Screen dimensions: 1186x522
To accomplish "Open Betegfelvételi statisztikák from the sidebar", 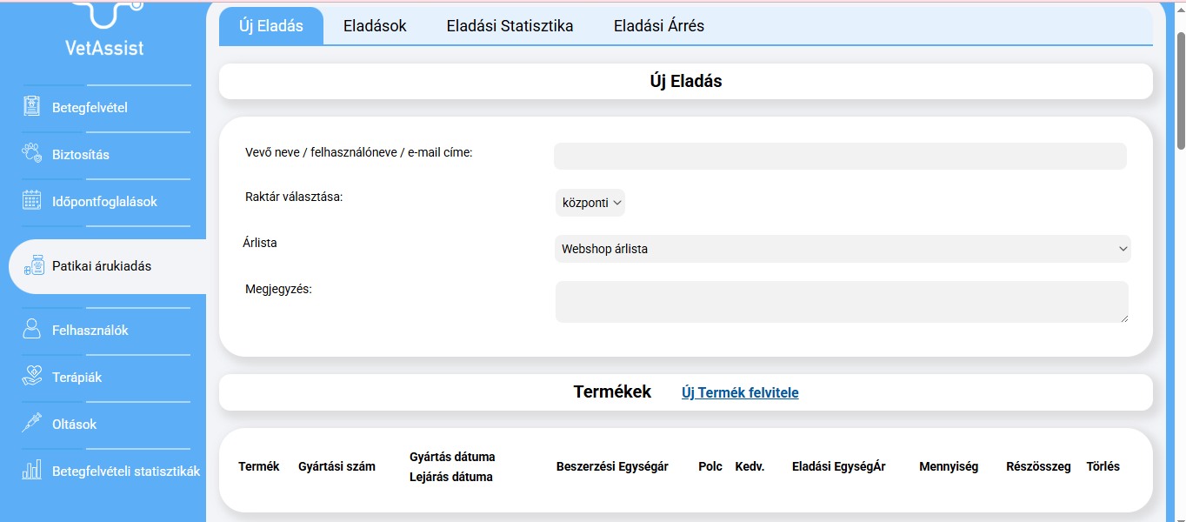I will point(125,471).
